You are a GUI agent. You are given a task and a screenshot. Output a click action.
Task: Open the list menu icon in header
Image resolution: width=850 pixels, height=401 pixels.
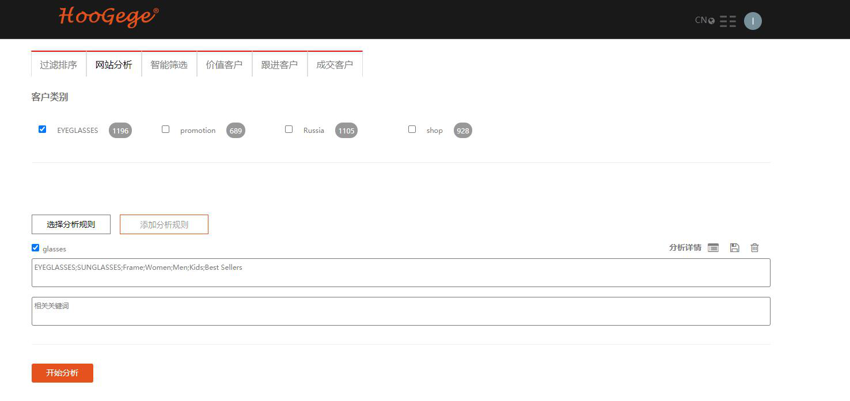point(728,21)
